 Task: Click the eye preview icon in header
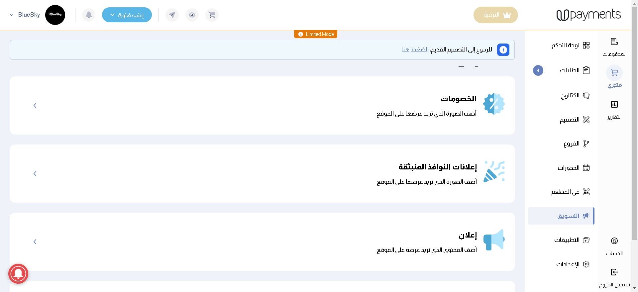pos(192,15)
